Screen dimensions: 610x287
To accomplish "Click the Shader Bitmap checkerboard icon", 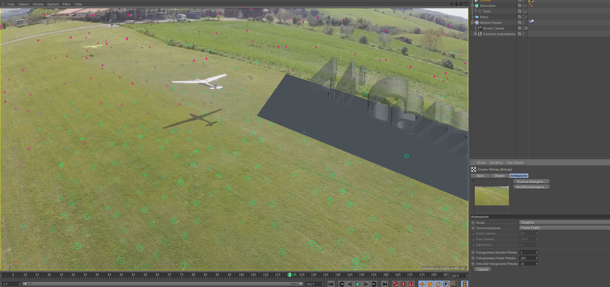I will coord(474,169).
